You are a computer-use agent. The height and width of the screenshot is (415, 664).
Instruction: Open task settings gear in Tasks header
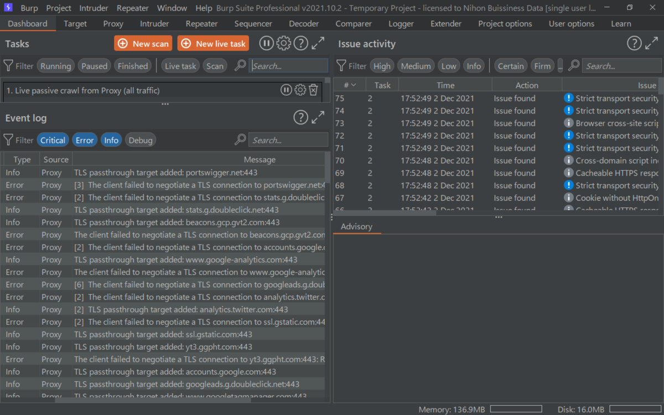(x=283, y=44)
